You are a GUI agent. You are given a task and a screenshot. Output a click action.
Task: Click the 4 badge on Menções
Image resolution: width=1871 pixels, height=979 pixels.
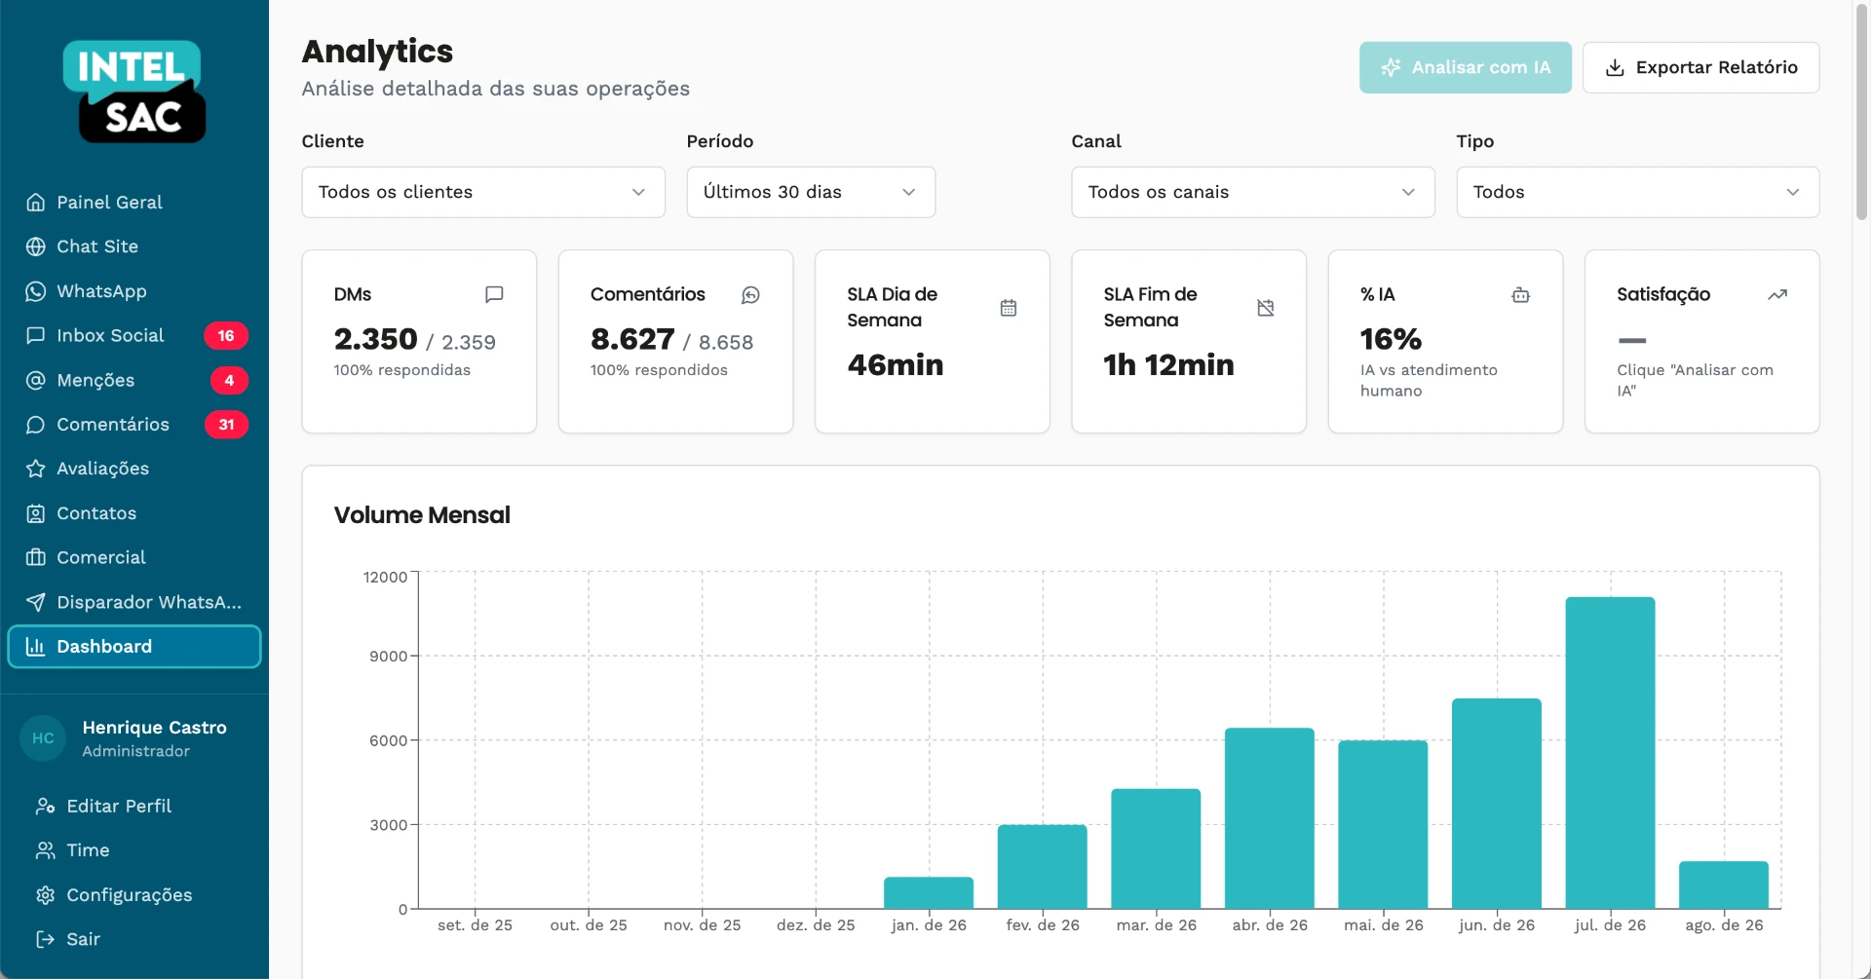(x=229, y=380)
